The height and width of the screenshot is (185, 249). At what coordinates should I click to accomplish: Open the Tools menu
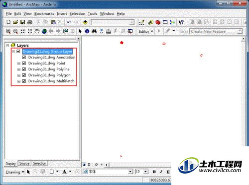click(x=92, y=14)
